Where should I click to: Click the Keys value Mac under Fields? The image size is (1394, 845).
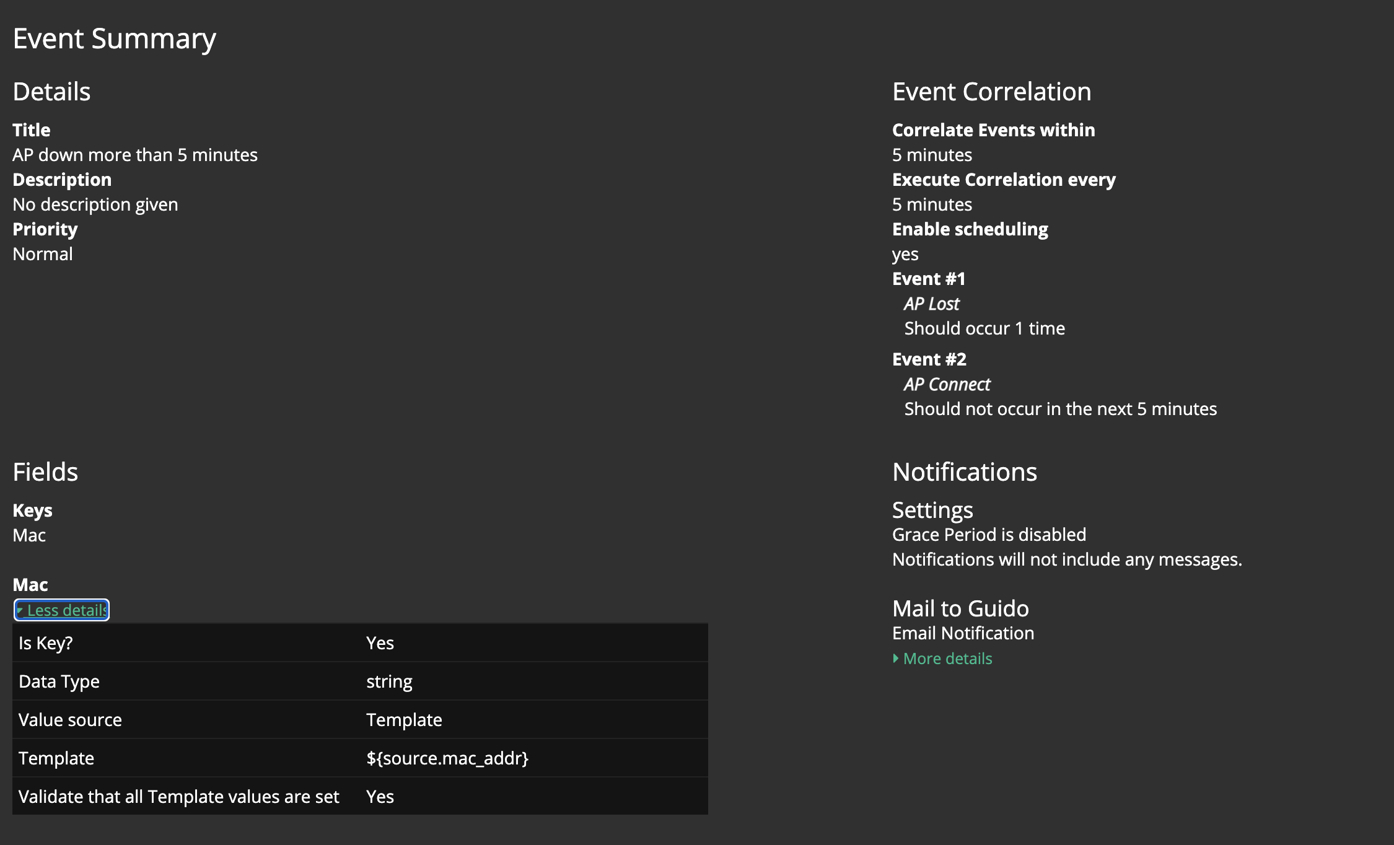pyautogui.click(x=29, y=535)
